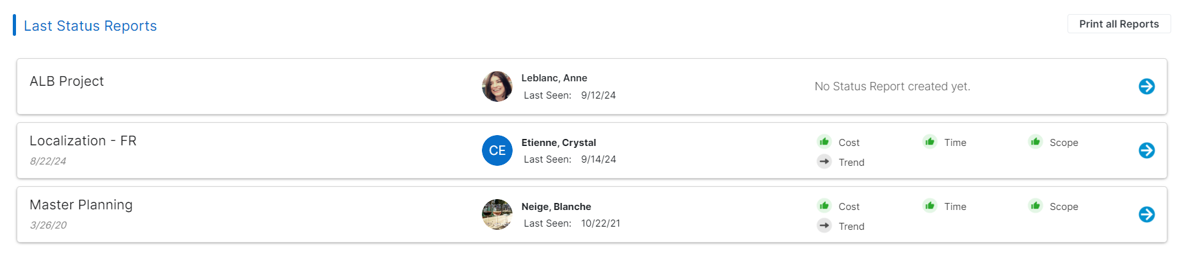
Task: Click the Last Status Reports heading
Action: tap(90, 26)
